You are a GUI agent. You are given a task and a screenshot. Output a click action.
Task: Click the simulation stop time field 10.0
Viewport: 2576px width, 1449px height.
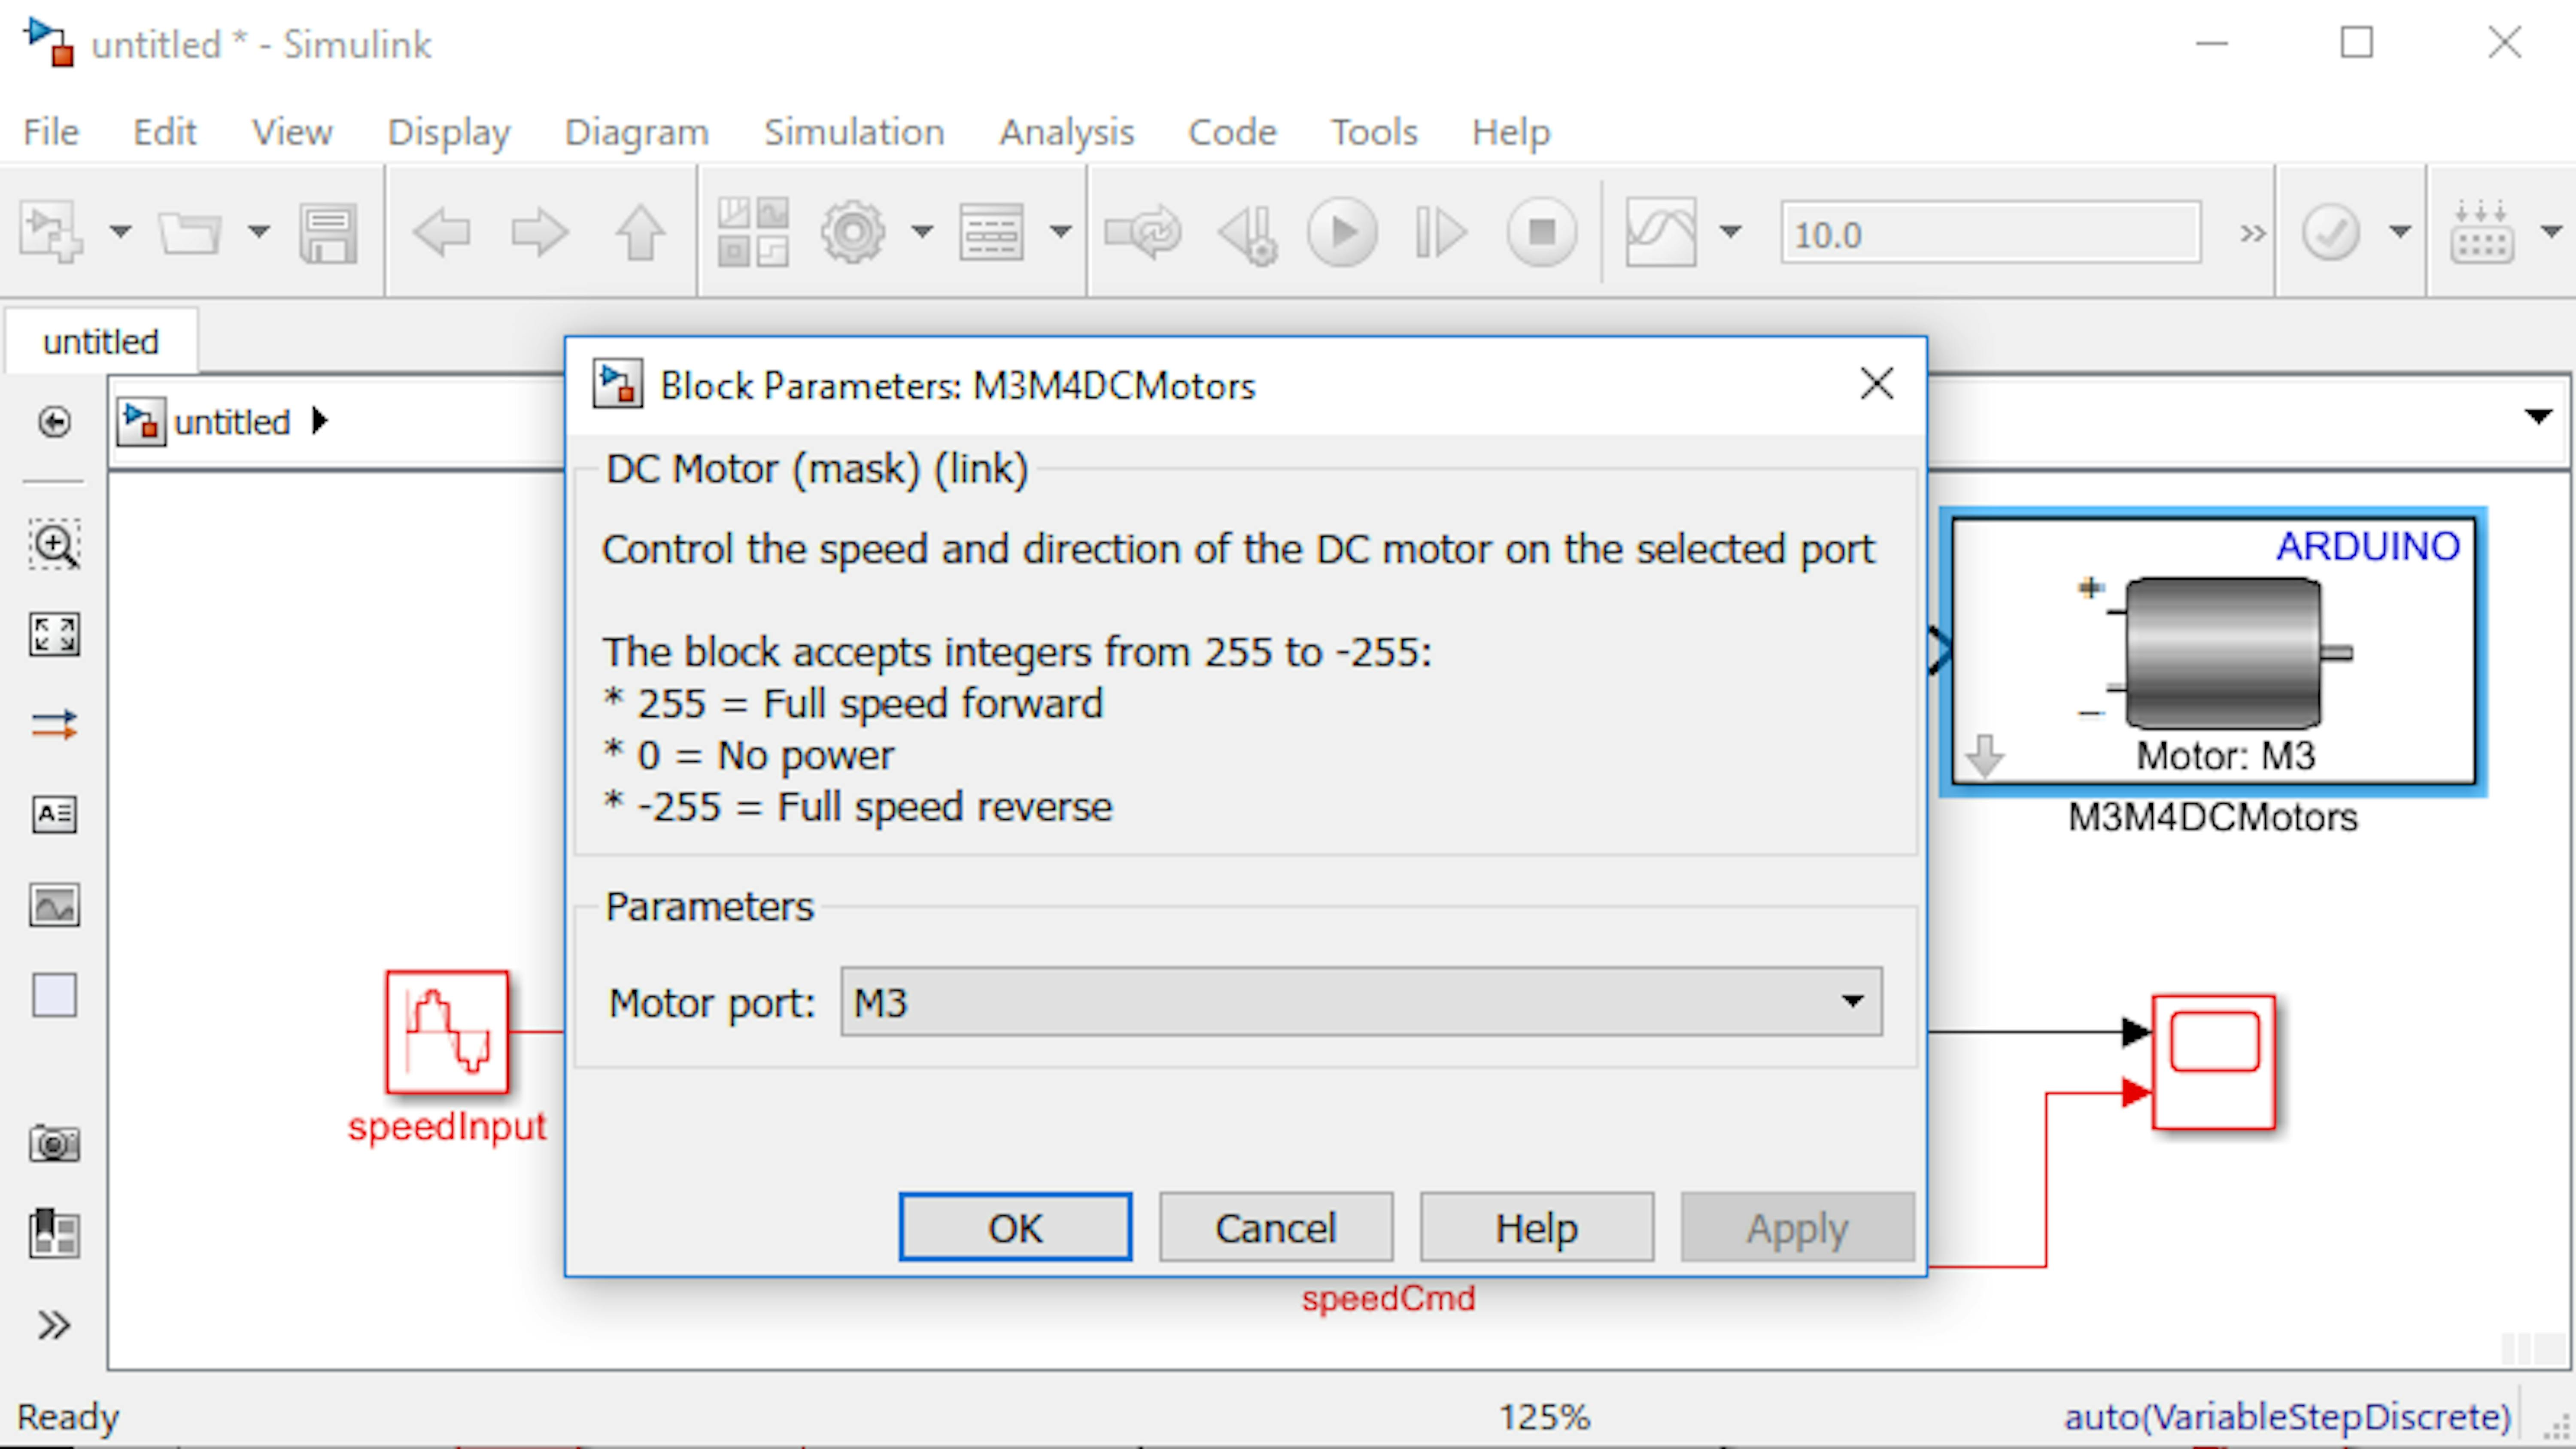1990,233
